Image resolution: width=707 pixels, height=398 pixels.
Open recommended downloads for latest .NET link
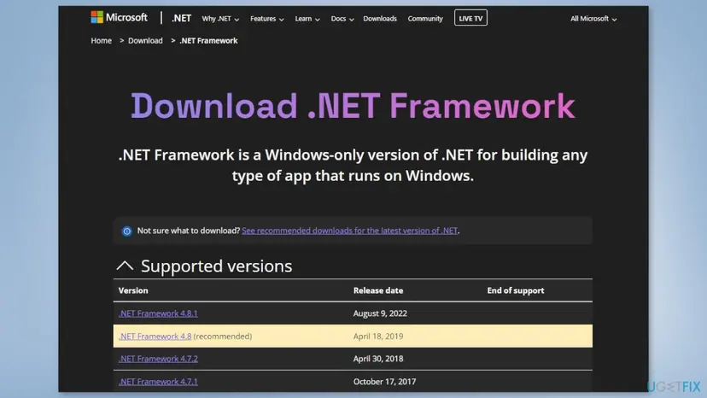[x=349, y=231]
